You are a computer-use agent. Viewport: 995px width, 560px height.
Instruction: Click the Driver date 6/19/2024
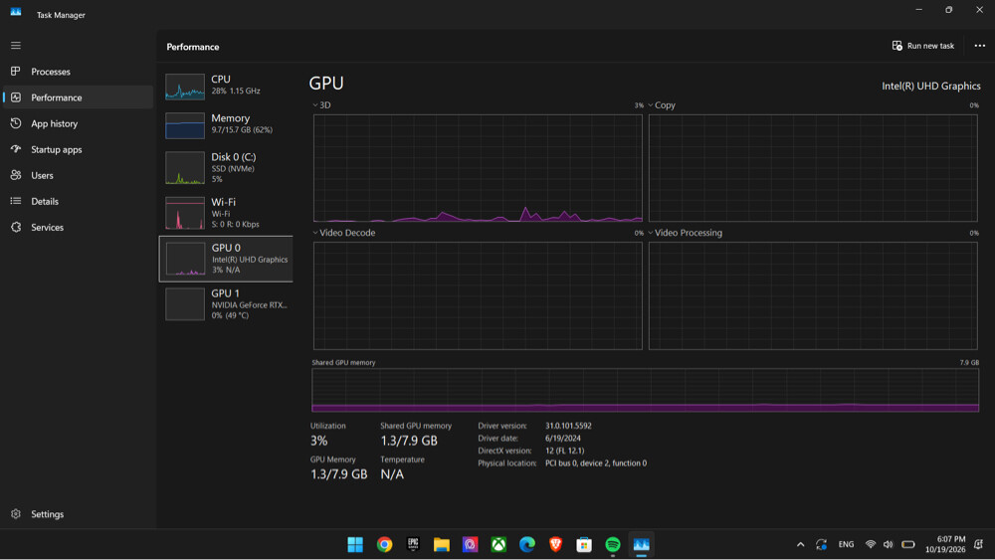pyautogui.click(x=563, y=439)
